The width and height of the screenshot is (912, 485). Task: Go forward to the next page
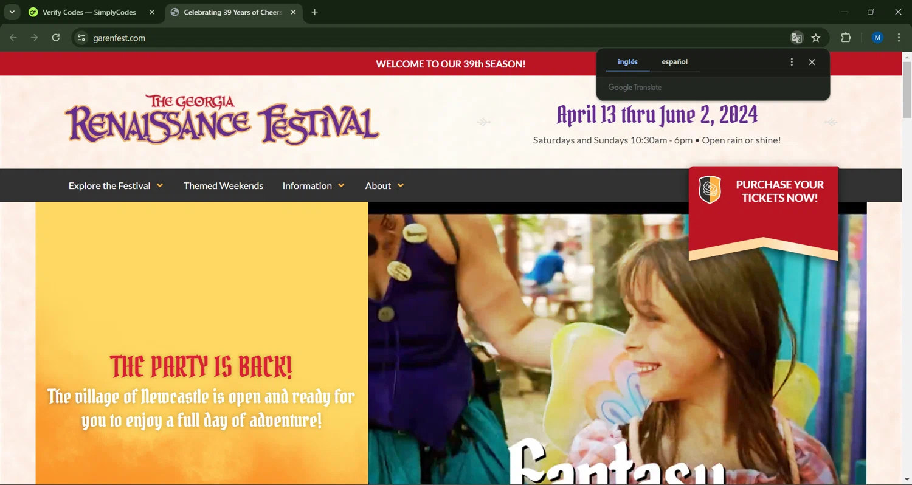pos(35,38)
